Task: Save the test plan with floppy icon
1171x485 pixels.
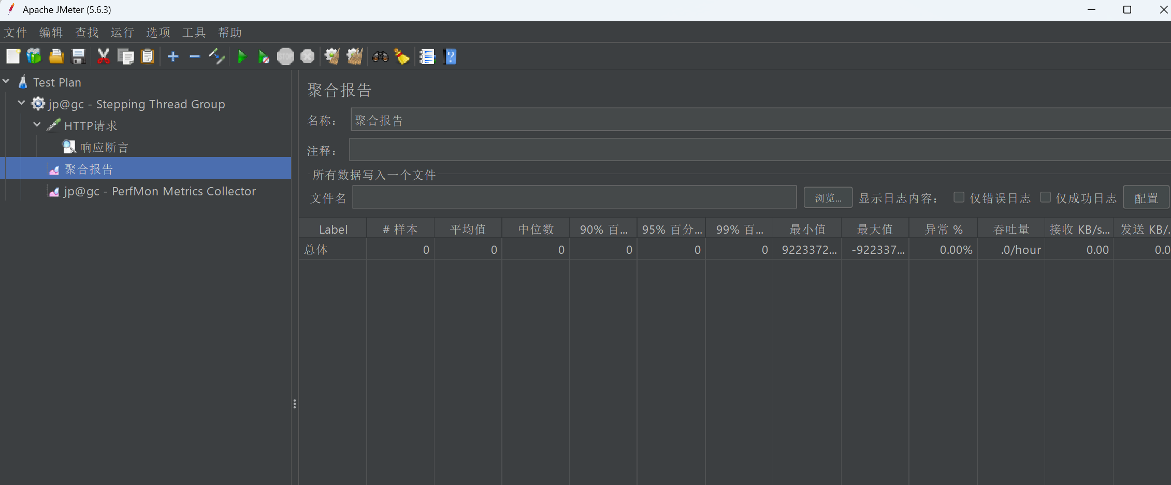Action: tap(78, 56)
